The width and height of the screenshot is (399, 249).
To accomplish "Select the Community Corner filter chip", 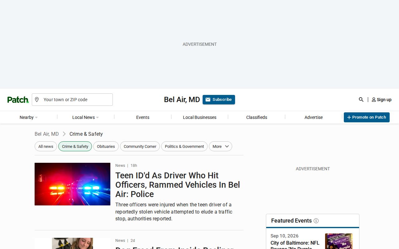I will (140, 146).
